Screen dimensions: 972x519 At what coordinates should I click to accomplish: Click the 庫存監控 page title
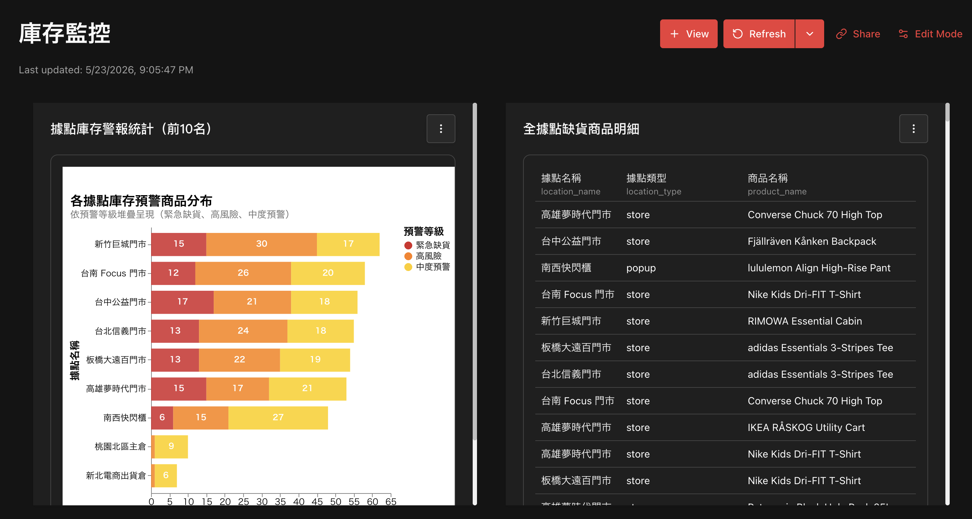point(64,33)
